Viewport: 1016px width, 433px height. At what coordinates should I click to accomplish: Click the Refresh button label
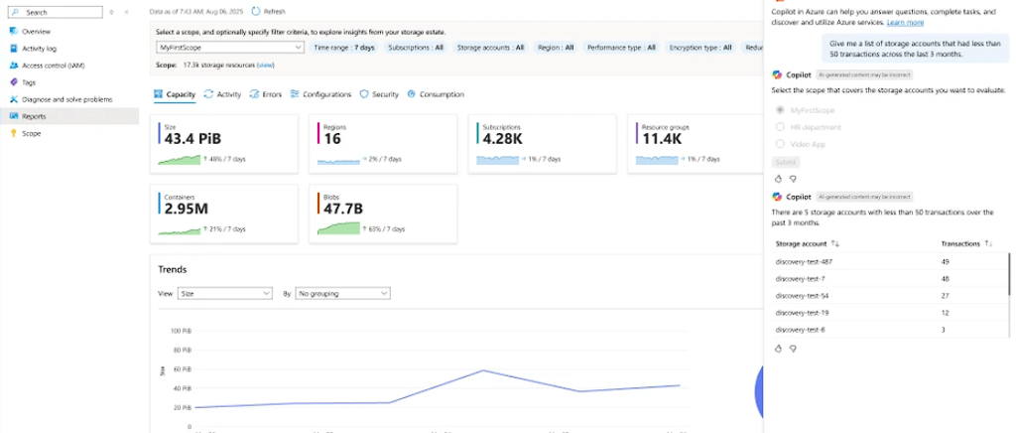pyautogui.click(x=274, y=11)
